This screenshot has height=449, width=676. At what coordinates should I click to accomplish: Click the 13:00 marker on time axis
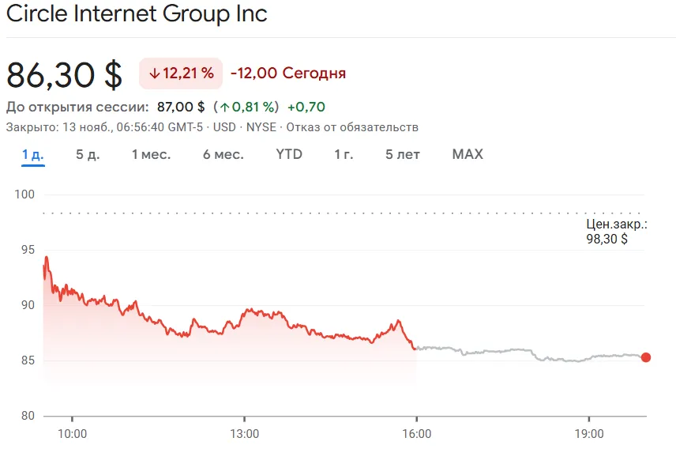[x=244, y=433]
